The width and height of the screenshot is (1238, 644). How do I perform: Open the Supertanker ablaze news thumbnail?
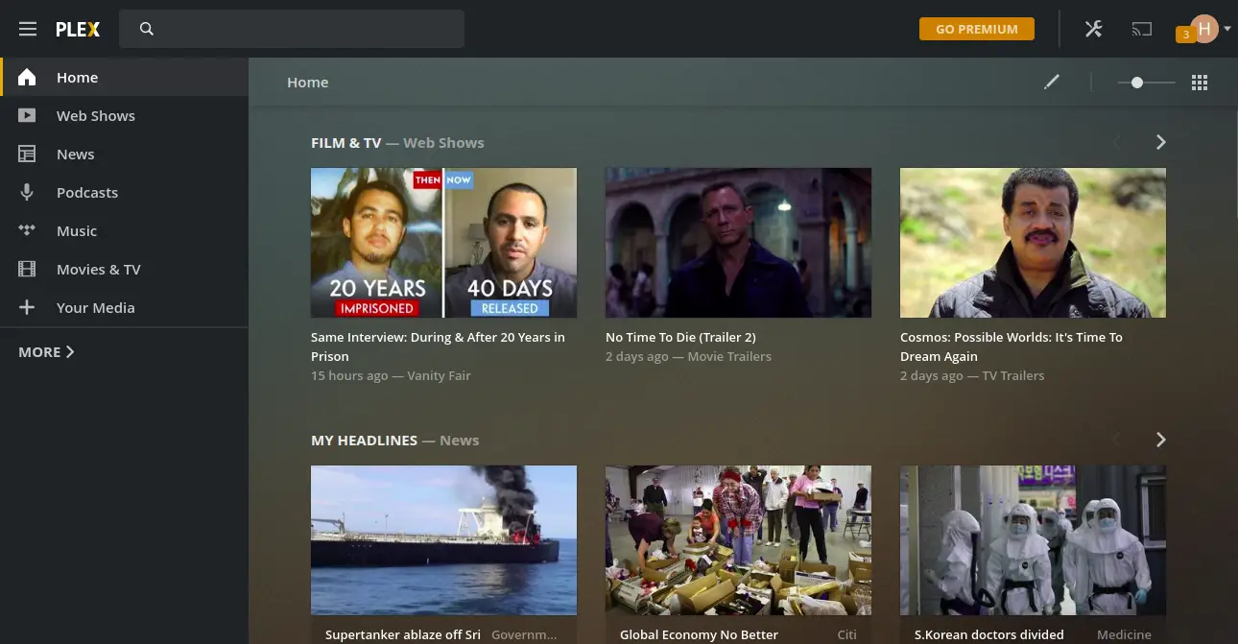443,540
